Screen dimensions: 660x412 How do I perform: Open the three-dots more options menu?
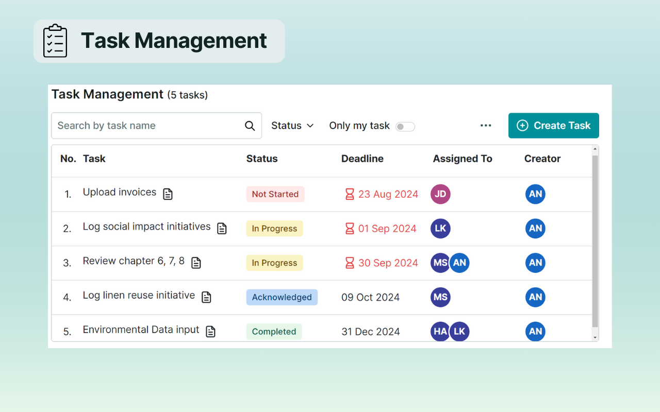pos(486,126)
